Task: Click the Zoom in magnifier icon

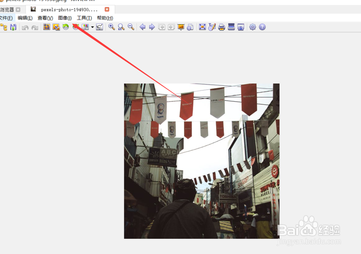Action: coord(112,27)
